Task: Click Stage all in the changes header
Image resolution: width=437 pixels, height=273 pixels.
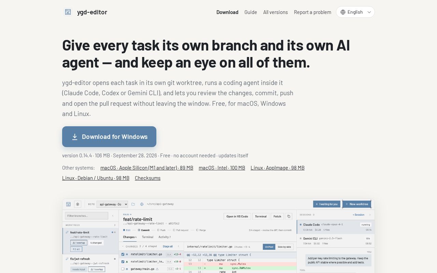Action: [168, 246]
